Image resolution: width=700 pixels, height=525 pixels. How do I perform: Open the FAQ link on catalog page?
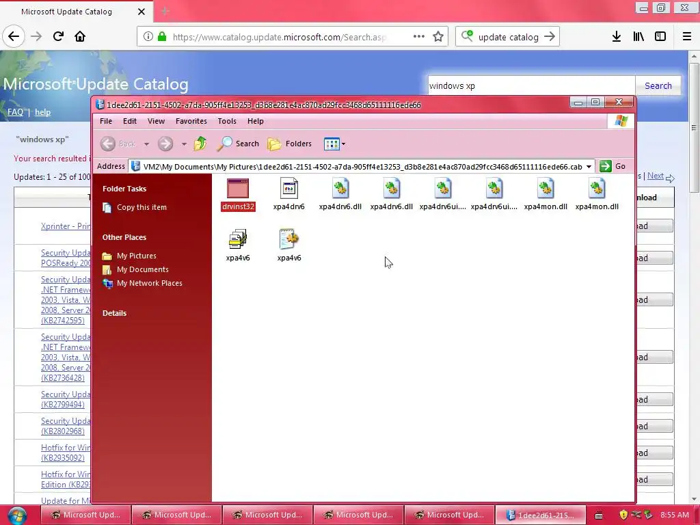(x=15, y=112)
